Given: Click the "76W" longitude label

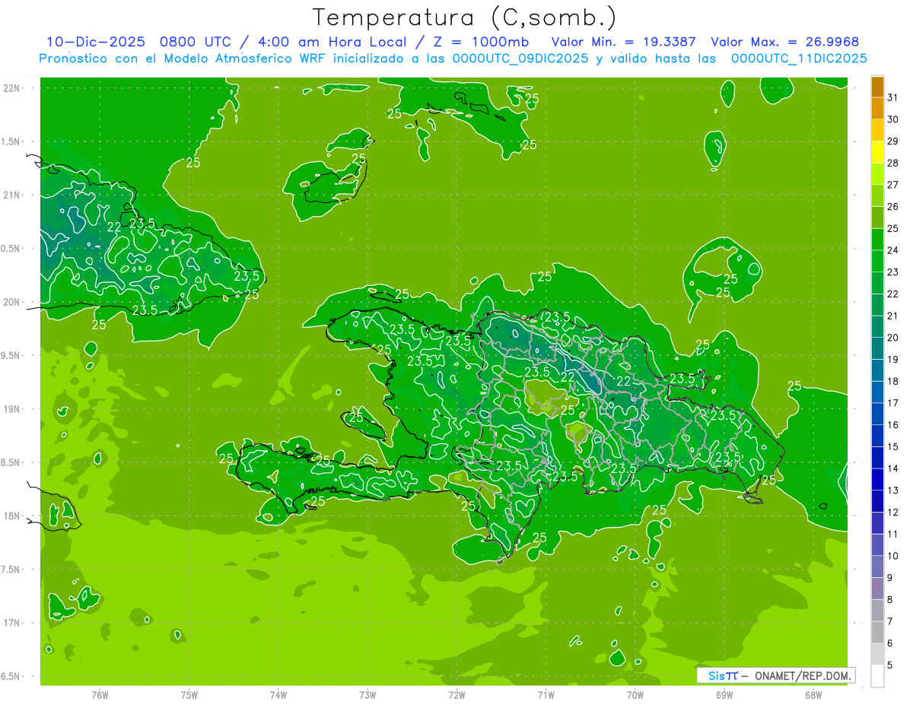Looking at the screenshot, I should click(100, 695).
